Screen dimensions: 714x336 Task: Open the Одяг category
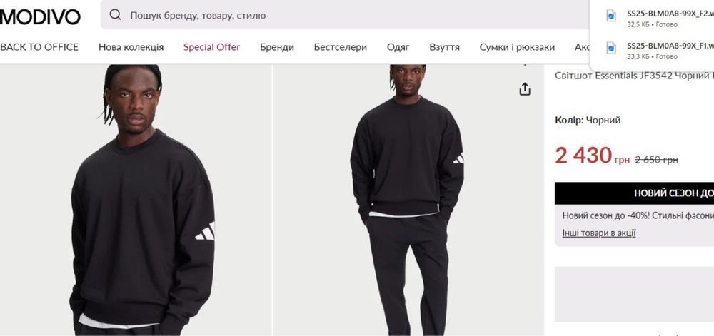(398, 47)
